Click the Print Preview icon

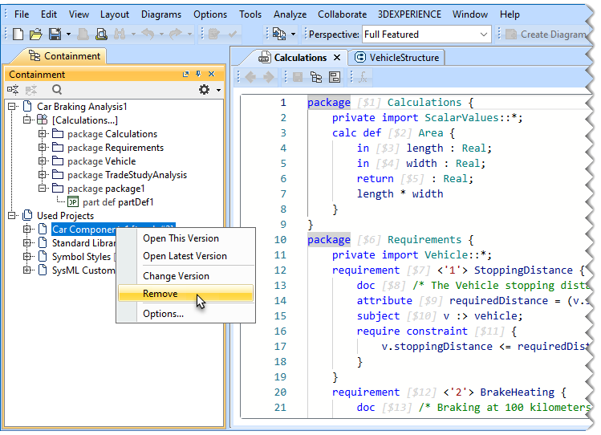102,34
